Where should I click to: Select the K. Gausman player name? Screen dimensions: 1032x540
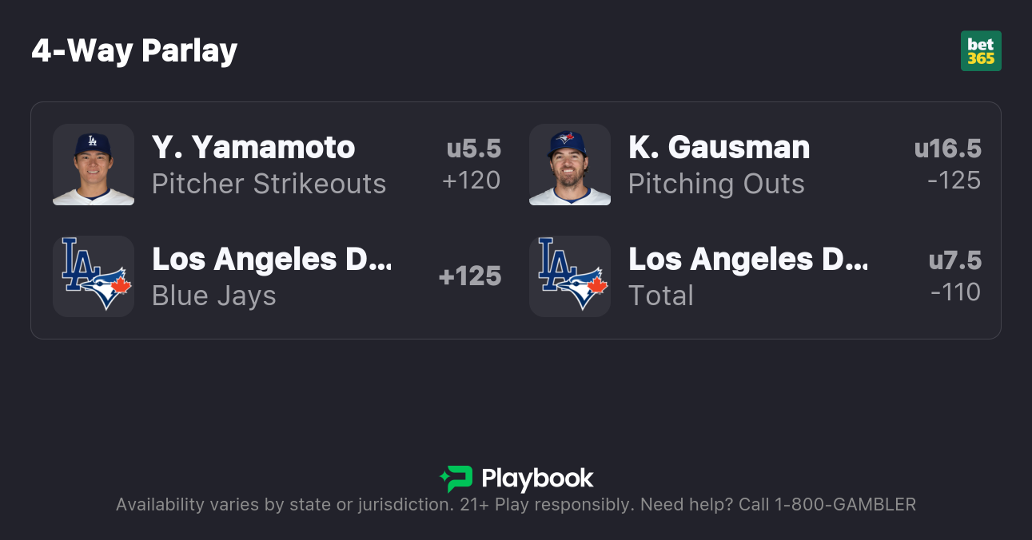tap(719, 148)
